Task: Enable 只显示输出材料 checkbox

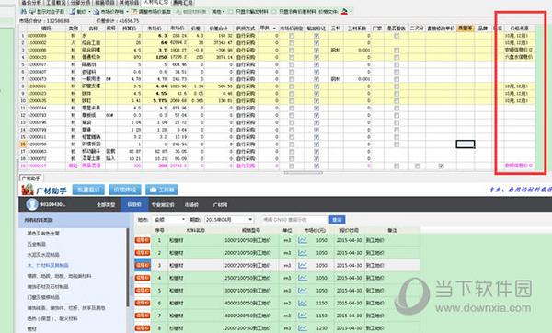Action: (231, 12)
